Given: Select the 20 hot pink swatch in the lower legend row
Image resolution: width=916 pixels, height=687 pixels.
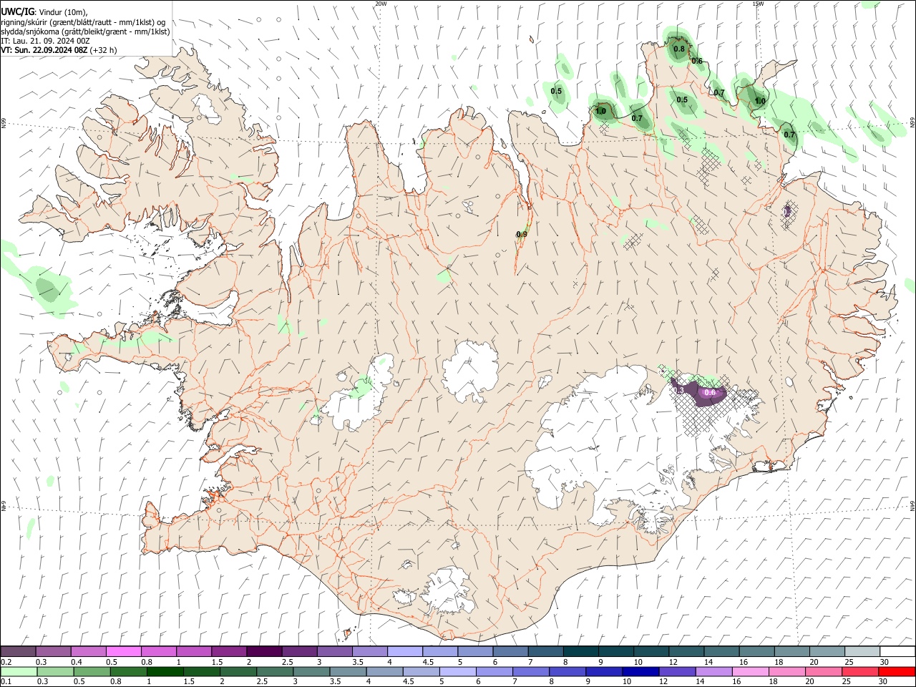Looking at the screenshot, I should coord(823,671).
